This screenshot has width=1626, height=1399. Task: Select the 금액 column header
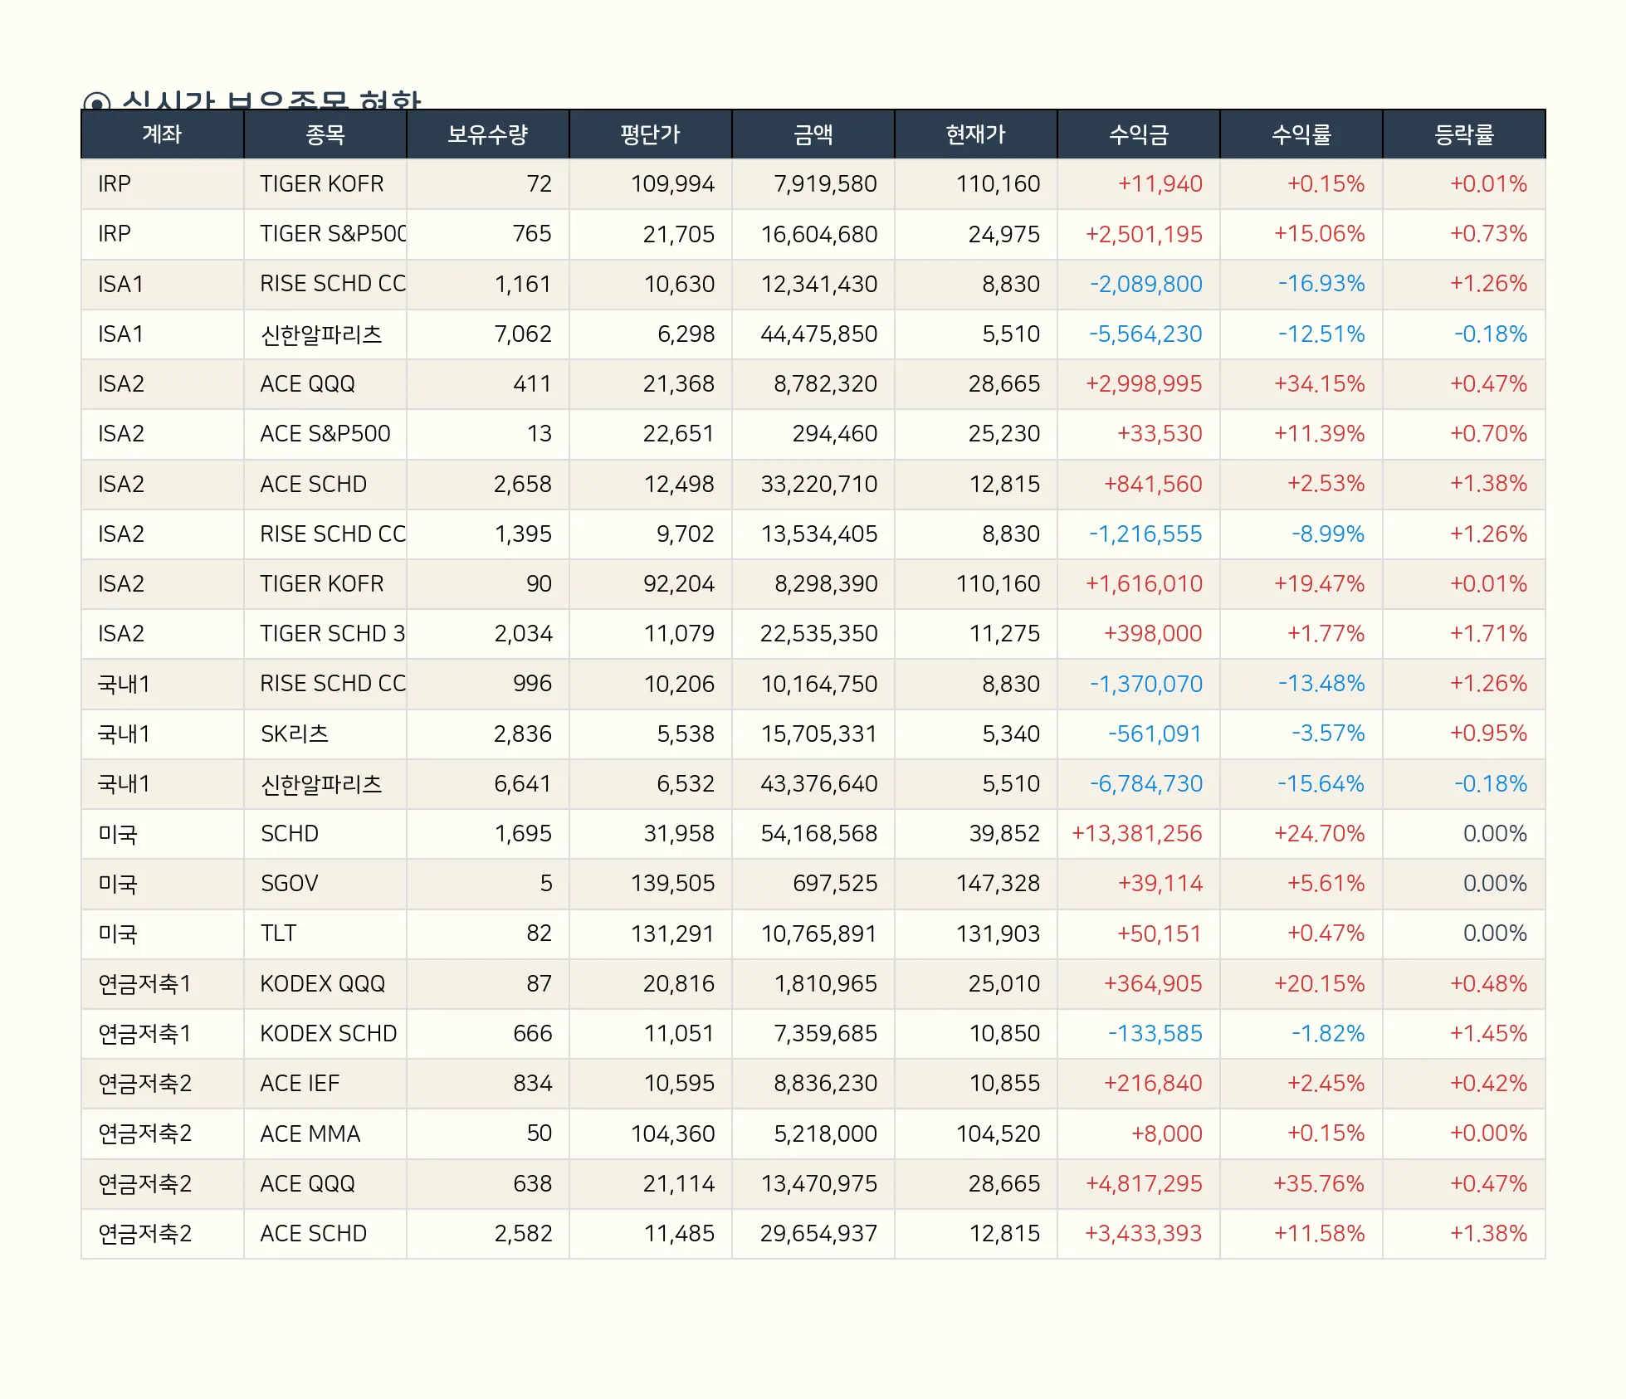(x=813, y=134)
